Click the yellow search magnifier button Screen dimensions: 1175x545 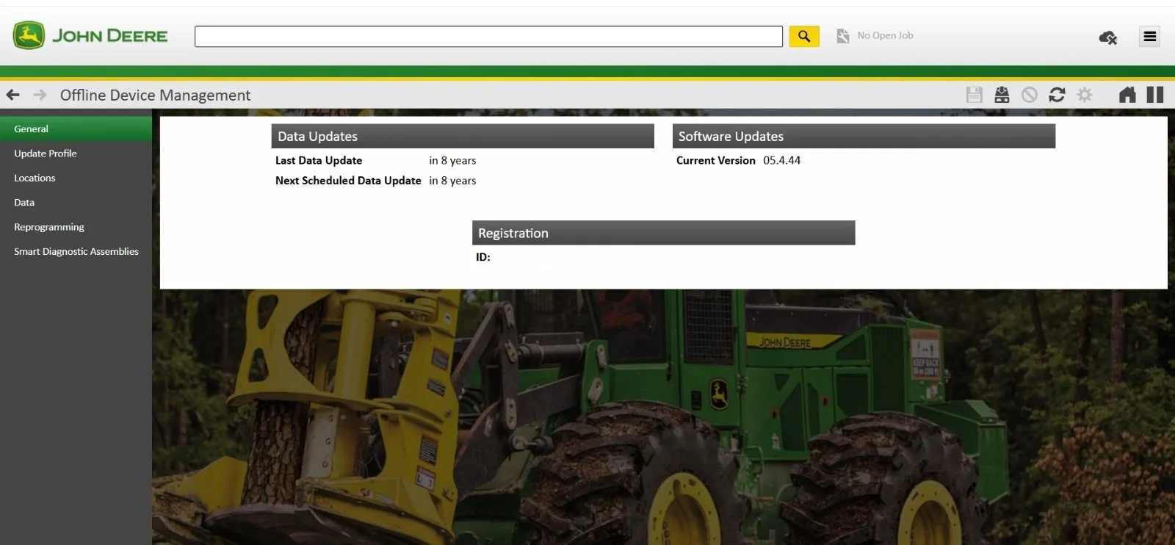point(803,36)
